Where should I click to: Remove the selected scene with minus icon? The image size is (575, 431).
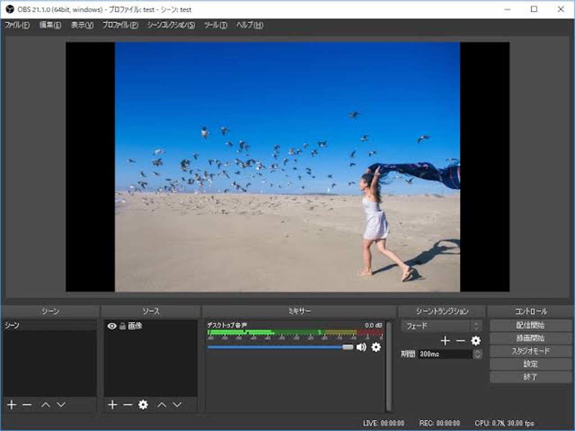[27, 405]
